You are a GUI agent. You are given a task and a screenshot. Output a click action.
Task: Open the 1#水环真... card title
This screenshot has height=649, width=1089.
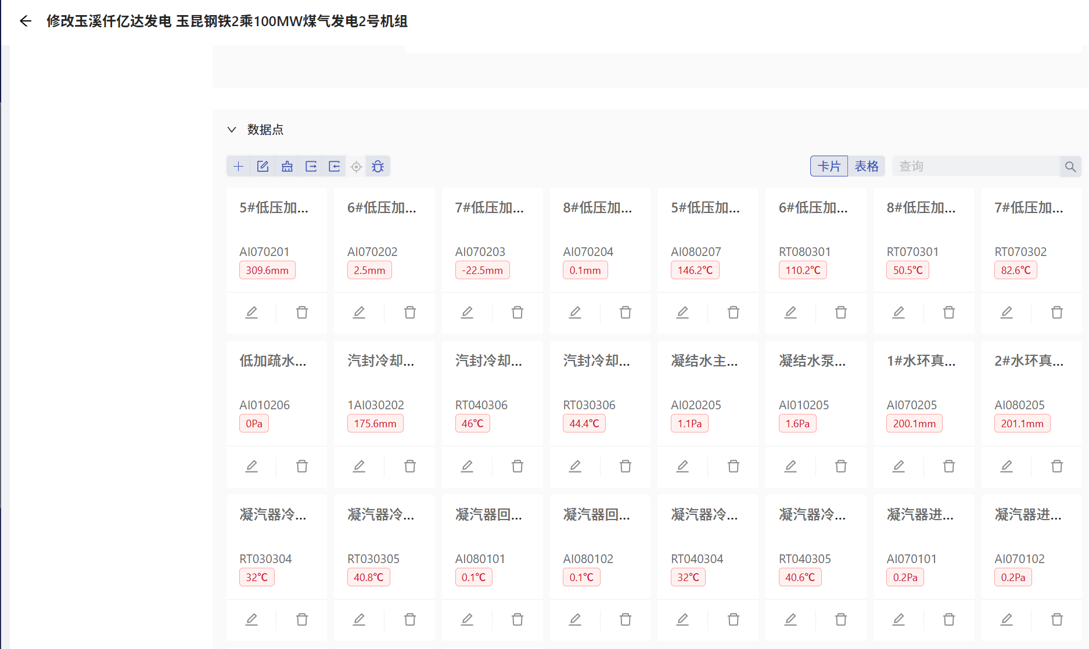point(921,360)
